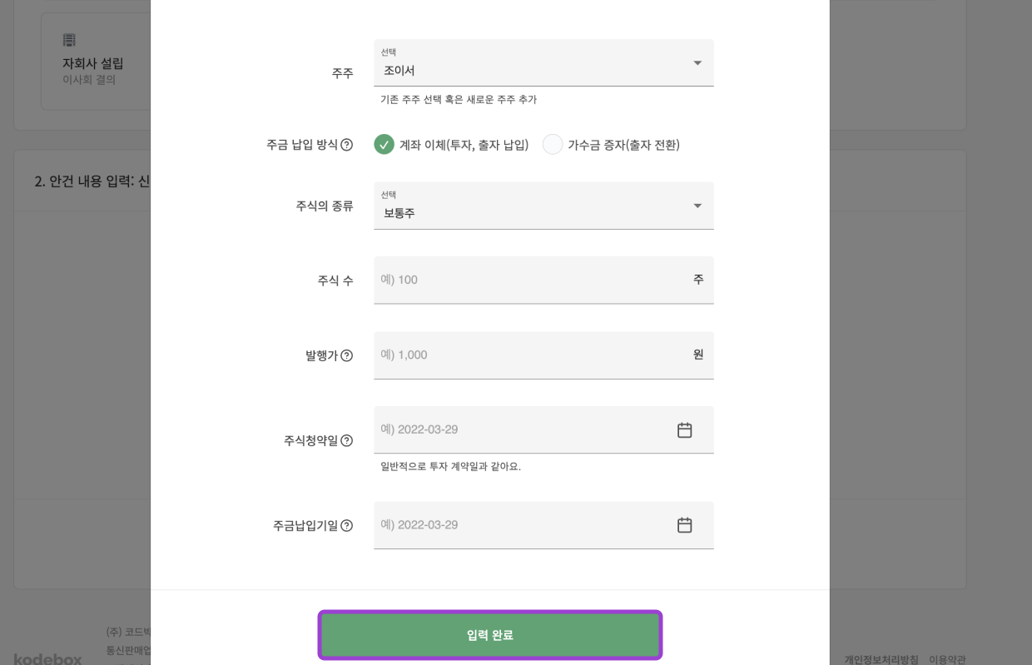Image resolution: width=1032 pixels, height=665 pixels.
Task: Click the help icon beside 주금 납입 방식
Action: [345, 144]
